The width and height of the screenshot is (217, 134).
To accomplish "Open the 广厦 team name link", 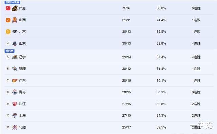I will (x=22, y=8).
